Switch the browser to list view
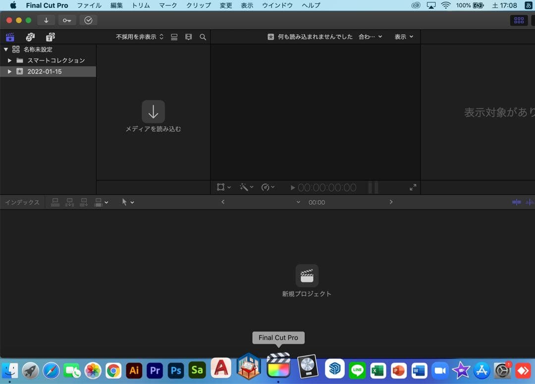 coord(174,37)
